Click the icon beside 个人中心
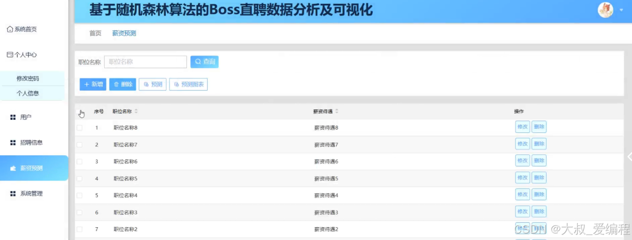Viewport: 632px width, 240px height. [x=10, y=55]
